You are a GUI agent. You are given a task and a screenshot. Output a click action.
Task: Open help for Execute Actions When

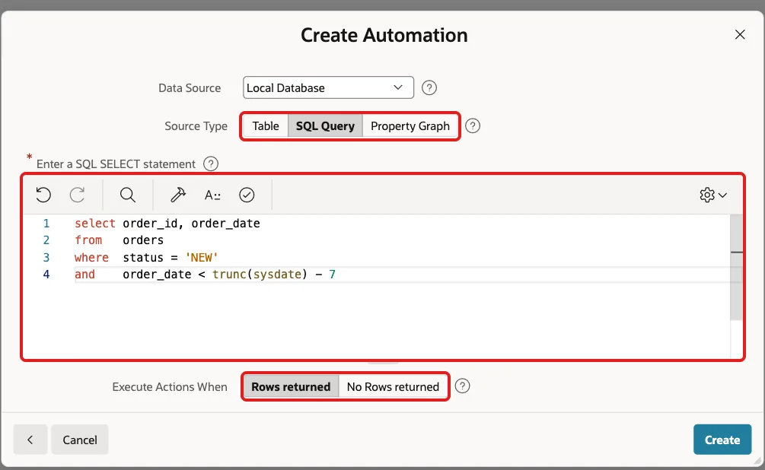463,386
